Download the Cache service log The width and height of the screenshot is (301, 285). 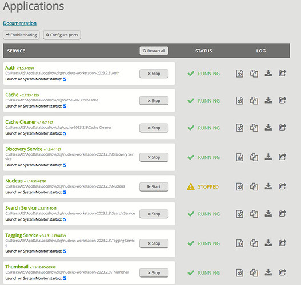coord(268,100)
